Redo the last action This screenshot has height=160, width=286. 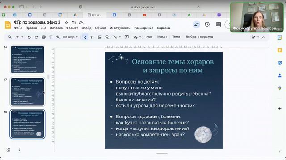[x=36, y=37]
